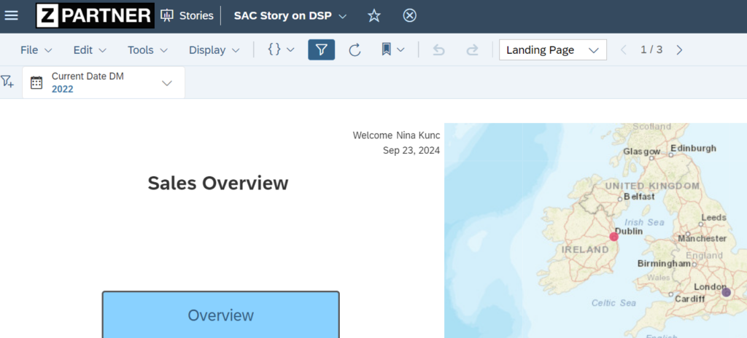Image resolution: width=747 pixels, height=338 pixels.
Task: Select the Dublin marker on map
Action: pos(614,237)
